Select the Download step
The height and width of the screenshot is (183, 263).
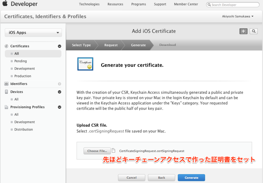(168, 45)
